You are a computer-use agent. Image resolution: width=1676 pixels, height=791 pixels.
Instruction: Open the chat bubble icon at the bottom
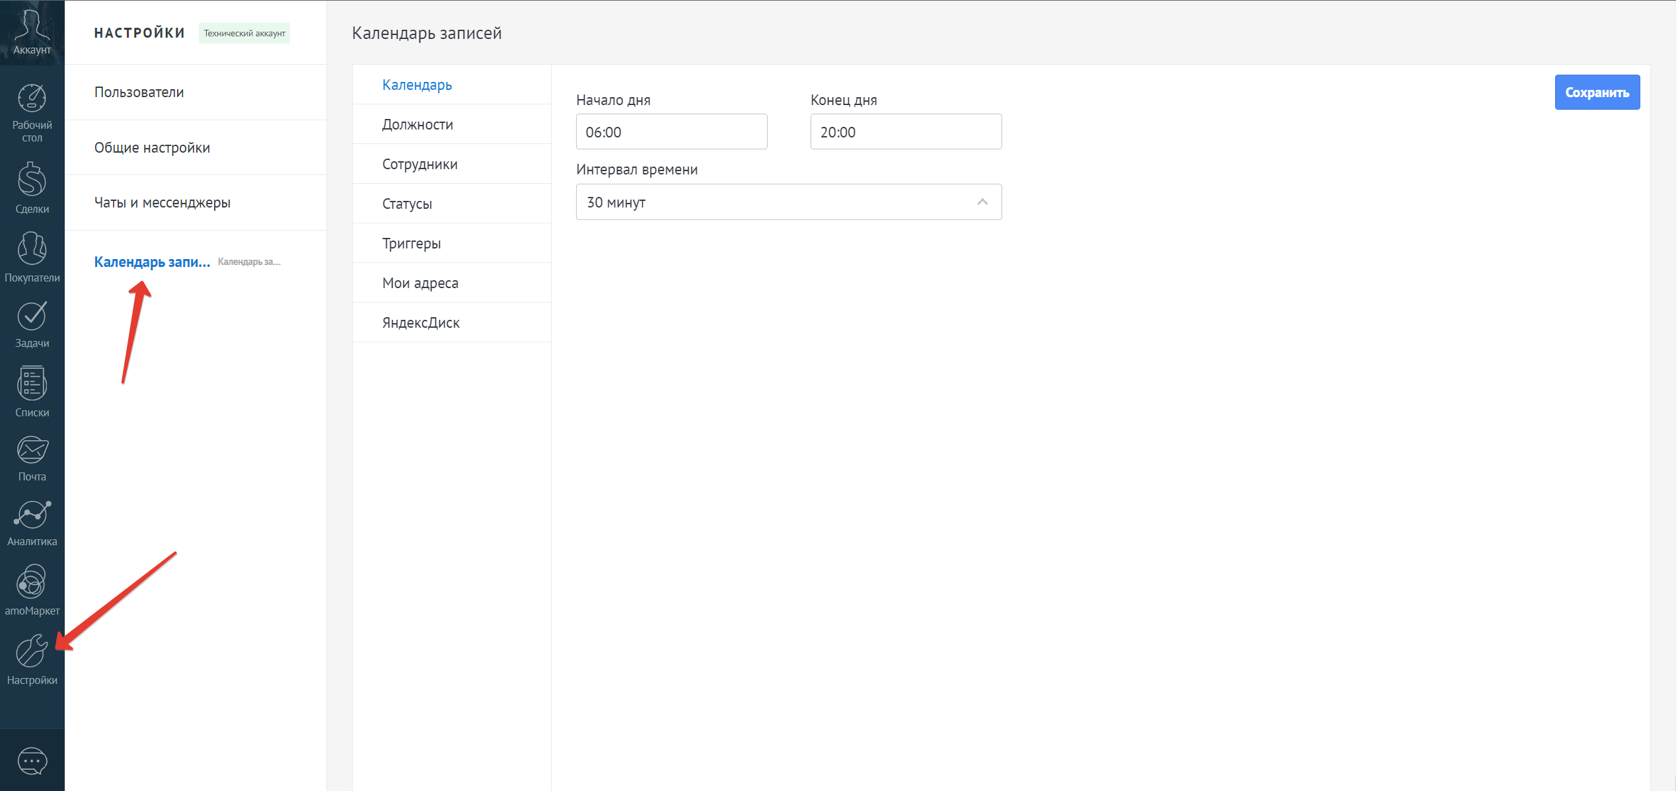(32, 761)
